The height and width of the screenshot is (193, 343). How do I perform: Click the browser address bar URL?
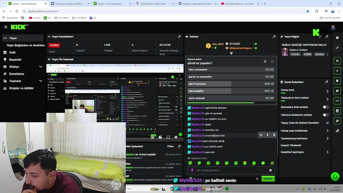tap(43, 11)
